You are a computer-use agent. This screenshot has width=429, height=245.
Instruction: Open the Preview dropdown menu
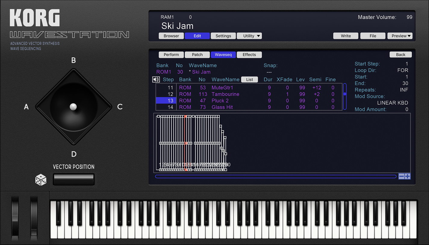[400, 36]
